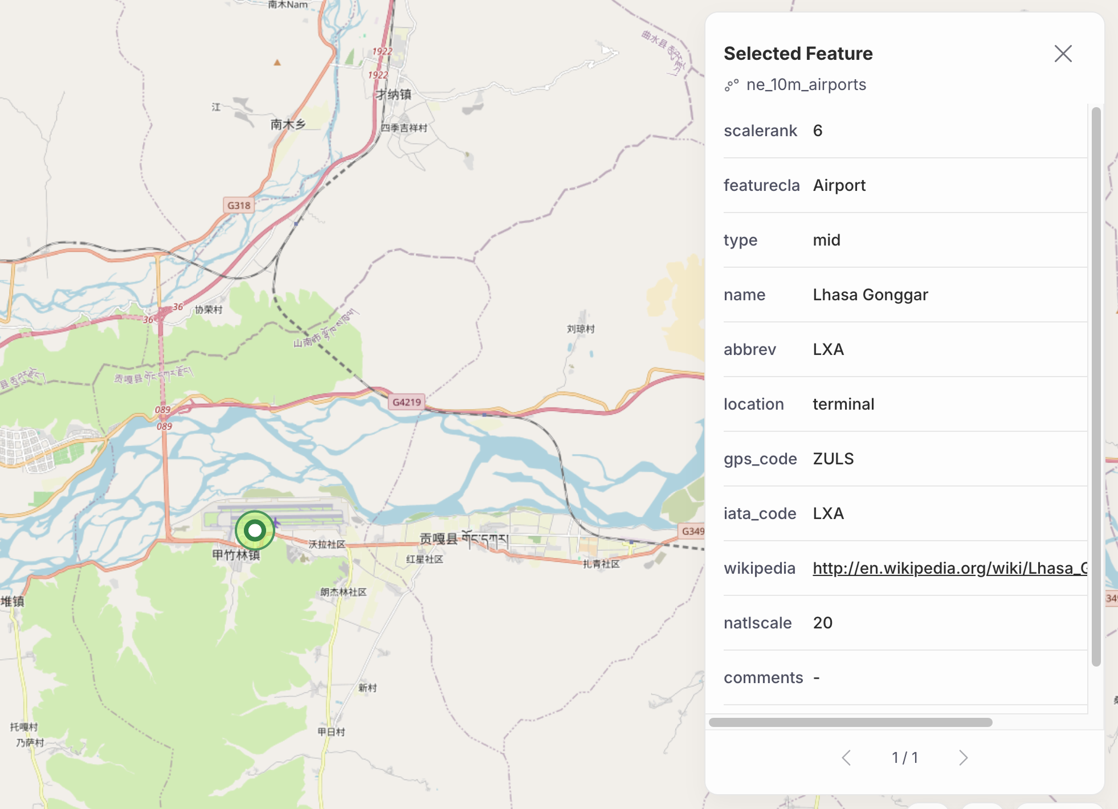
Task: Select the green airport marker on the map
Action: pyautogui.click(x=255, y=530)
